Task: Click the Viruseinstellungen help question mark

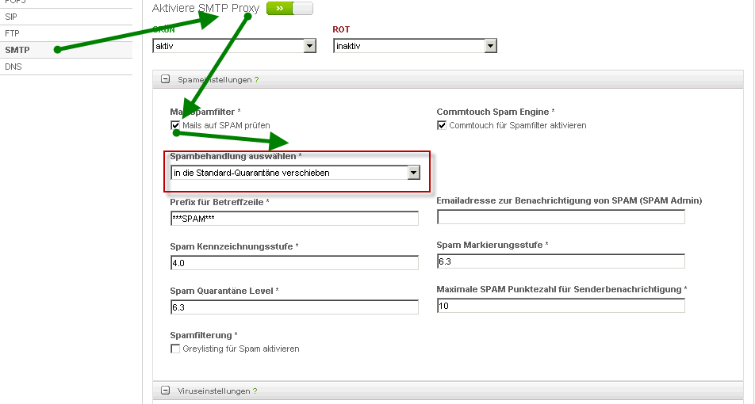Action: point(255,391)
